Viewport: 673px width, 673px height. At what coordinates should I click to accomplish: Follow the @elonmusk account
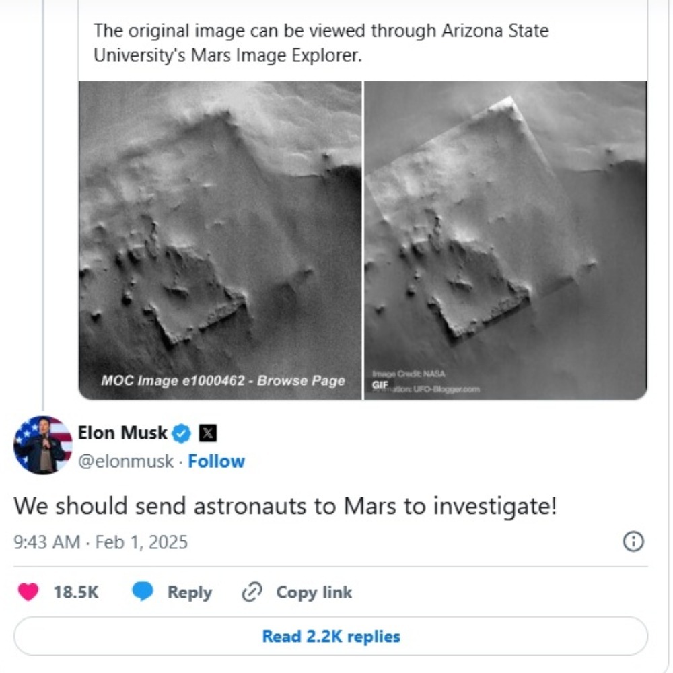[x=216, y=462]
